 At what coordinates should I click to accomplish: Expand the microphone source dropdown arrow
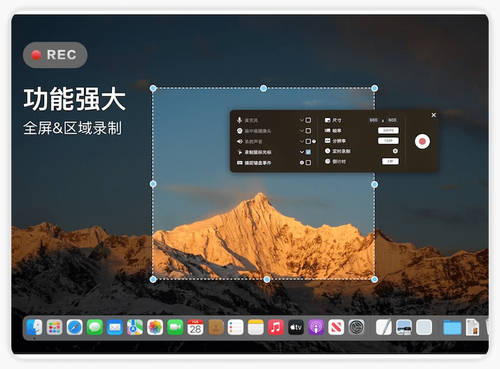tap(301, 121)
